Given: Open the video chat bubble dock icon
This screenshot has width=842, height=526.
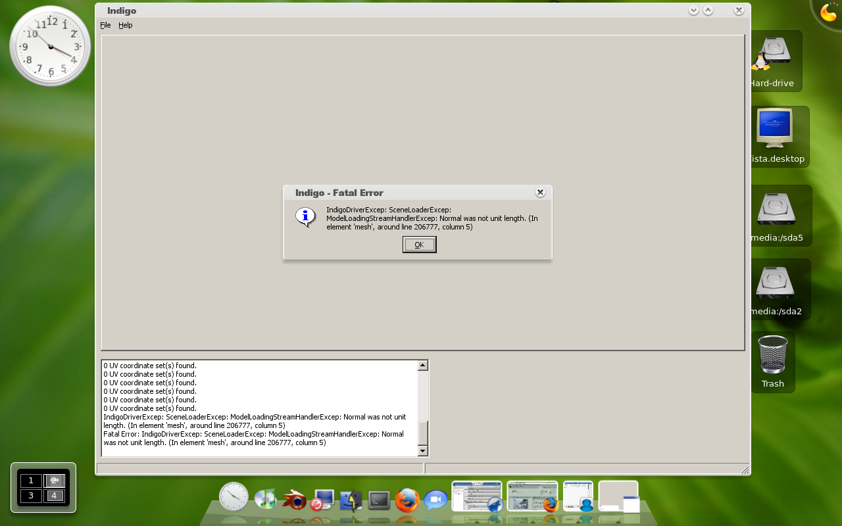Looking at the screenshot, I should [435, 500].
